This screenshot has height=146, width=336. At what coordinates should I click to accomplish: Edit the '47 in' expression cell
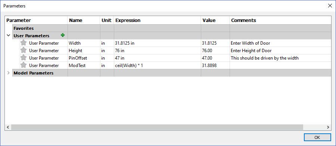pos(157,58)
